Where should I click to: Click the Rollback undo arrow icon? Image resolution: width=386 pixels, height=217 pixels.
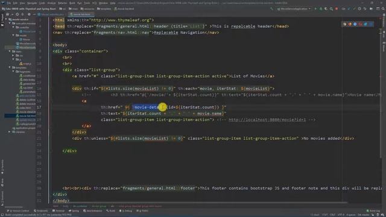pyautogui.click(x=365, y=9)
